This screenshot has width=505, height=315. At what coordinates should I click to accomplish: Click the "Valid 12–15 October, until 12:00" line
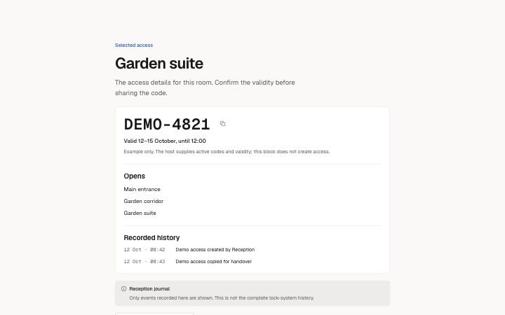165,141
